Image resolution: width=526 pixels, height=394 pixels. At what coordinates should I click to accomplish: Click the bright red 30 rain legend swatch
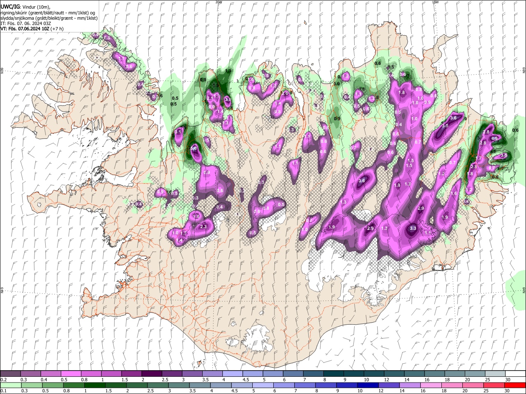pos(515,385)
